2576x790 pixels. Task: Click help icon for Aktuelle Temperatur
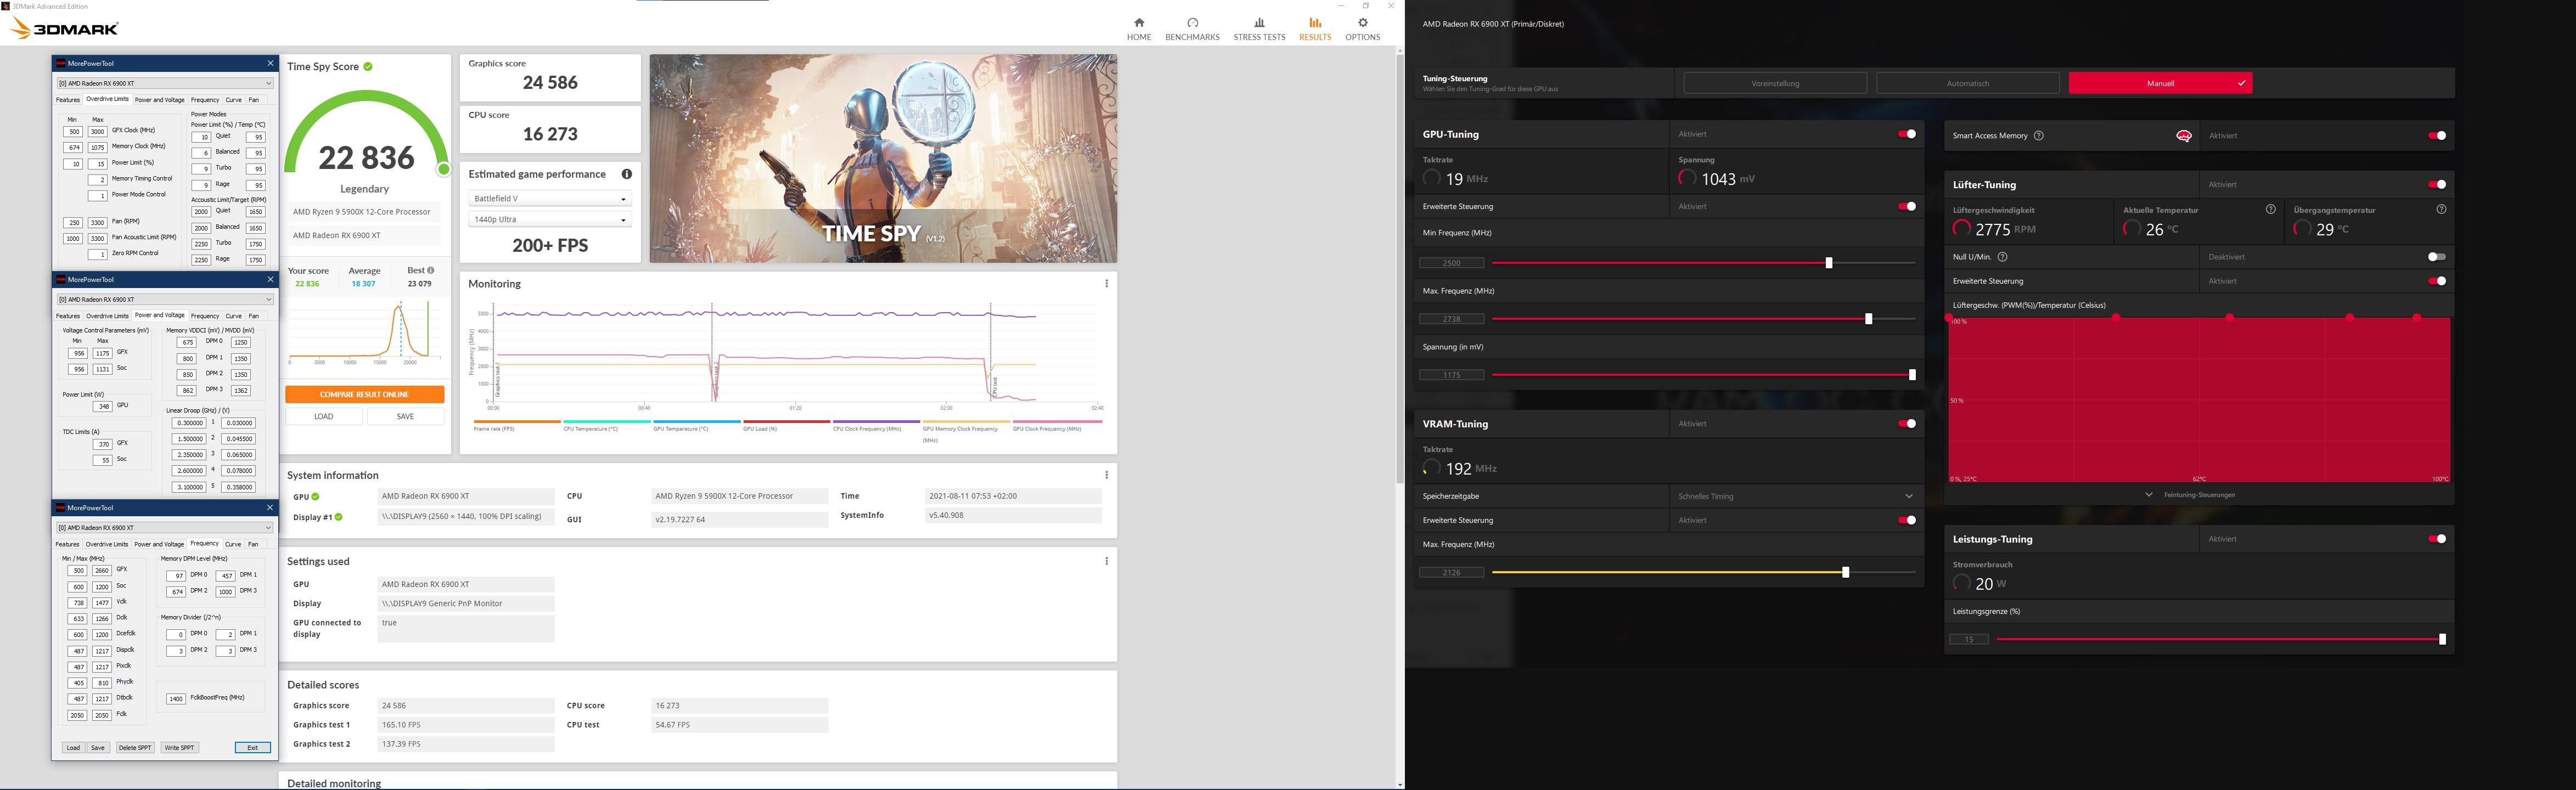2271,210
